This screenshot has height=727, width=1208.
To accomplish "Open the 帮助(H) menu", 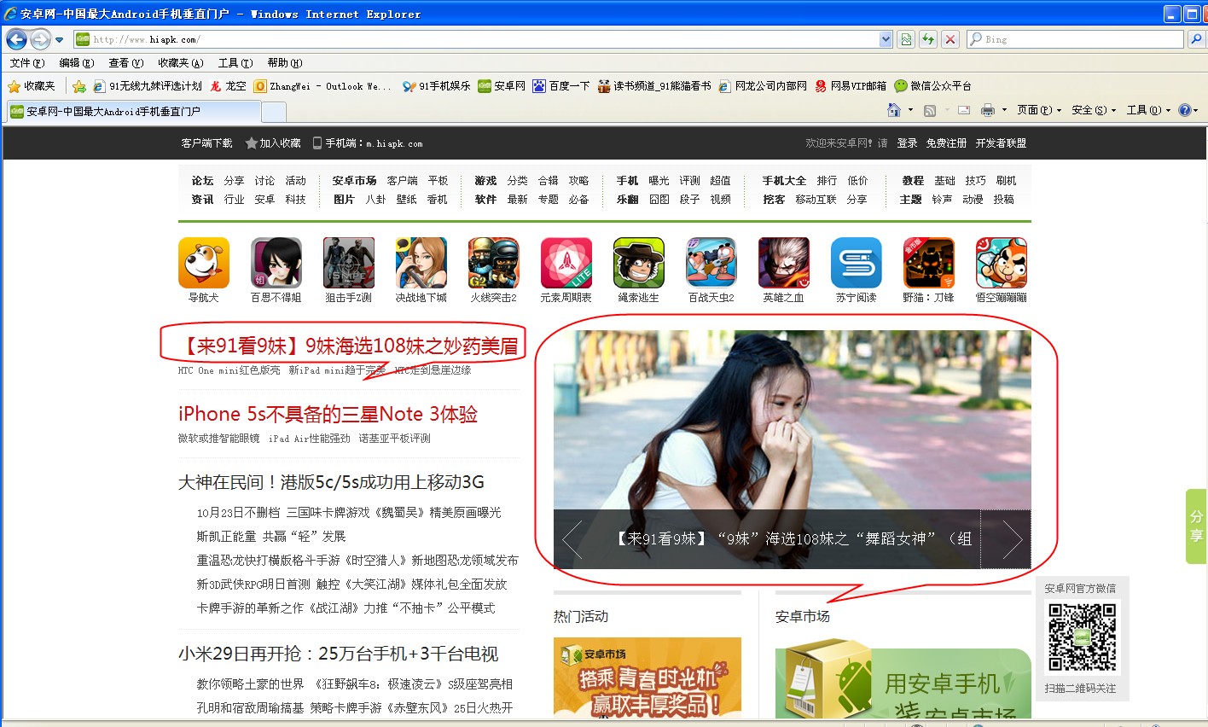I will coord(285,63).
